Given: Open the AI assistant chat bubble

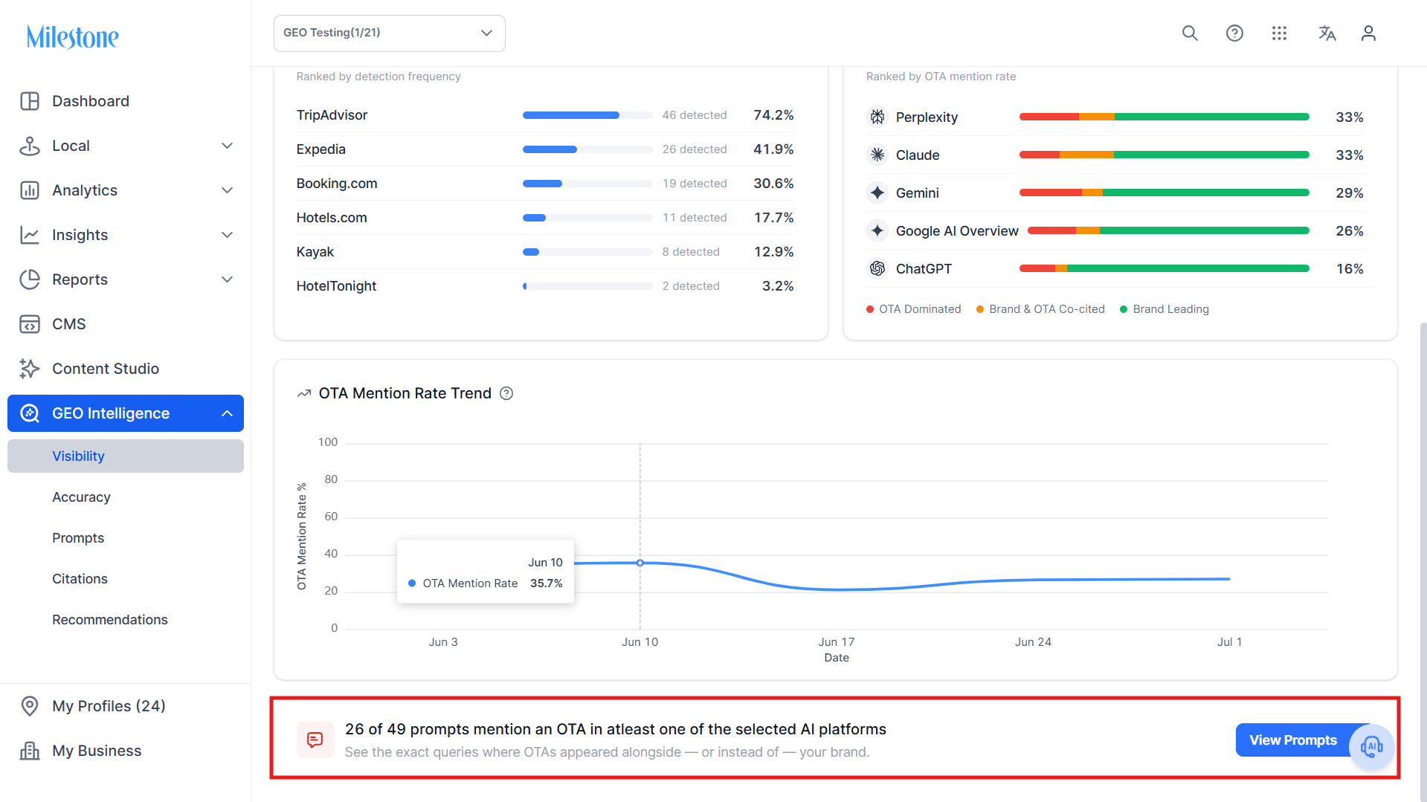Looking at the screenshot, I should [x=1371, y=746].
